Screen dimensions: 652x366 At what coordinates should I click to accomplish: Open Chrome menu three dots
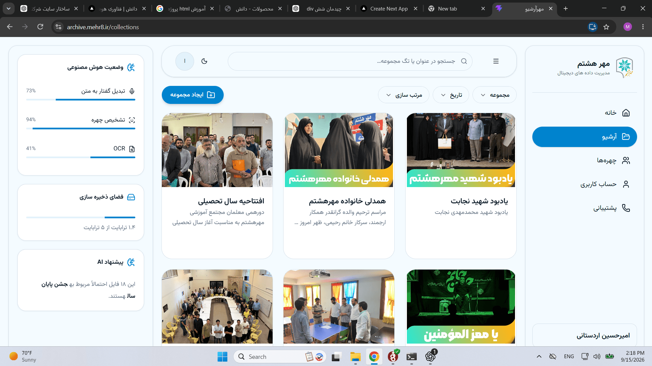pyautogui.click(x=643, y=27)
